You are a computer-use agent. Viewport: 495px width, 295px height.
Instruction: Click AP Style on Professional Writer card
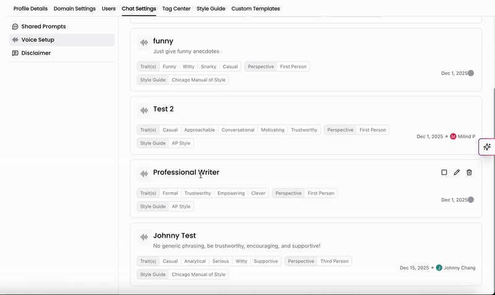[181, 207]
